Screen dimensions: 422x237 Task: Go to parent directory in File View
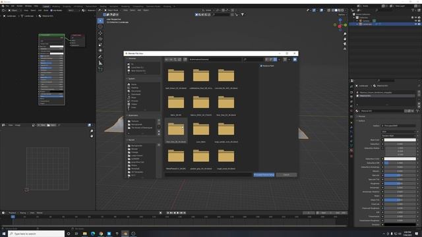pyautogui.click(x=175, y=59)
